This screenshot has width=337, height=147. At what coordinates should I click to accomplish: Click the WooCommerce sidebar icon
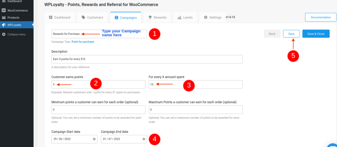point(4,11)
